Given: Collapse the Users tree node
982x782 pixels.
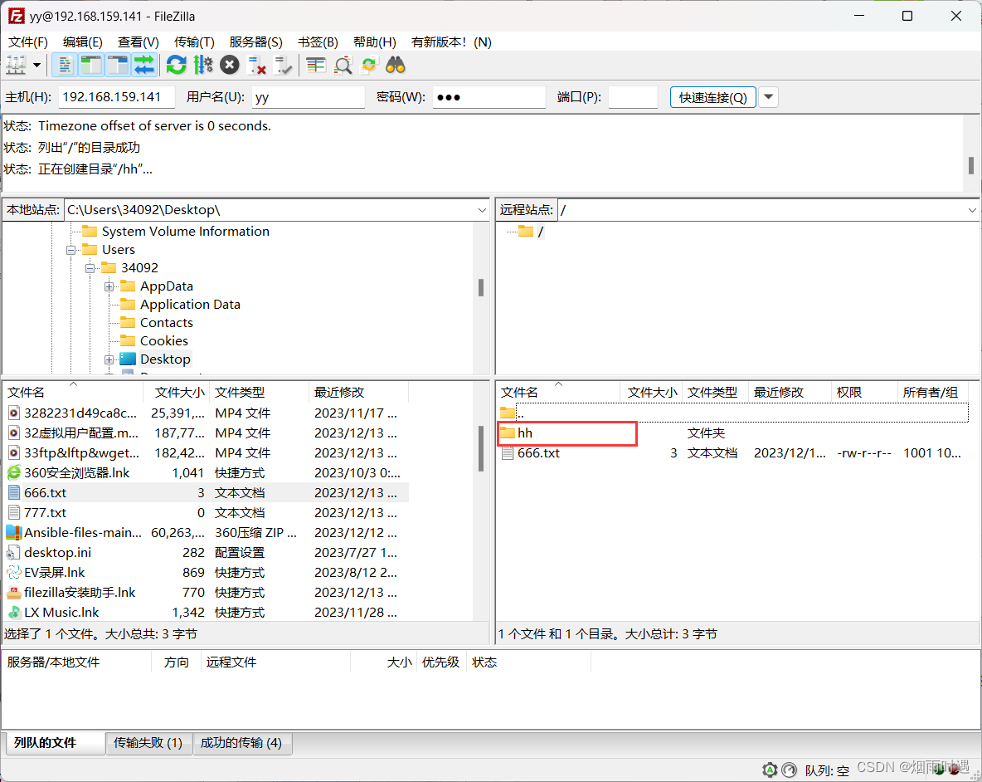Looking at the screenshot, I should coord(70,250).
